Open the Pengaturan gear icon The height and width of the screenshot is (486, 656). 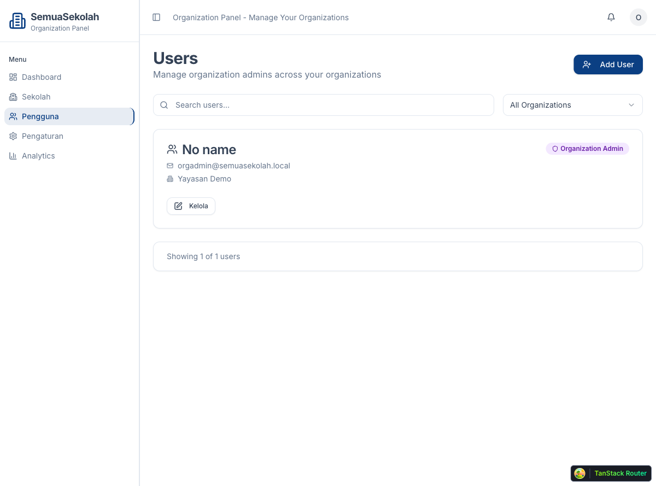click(x=13, y=136)
